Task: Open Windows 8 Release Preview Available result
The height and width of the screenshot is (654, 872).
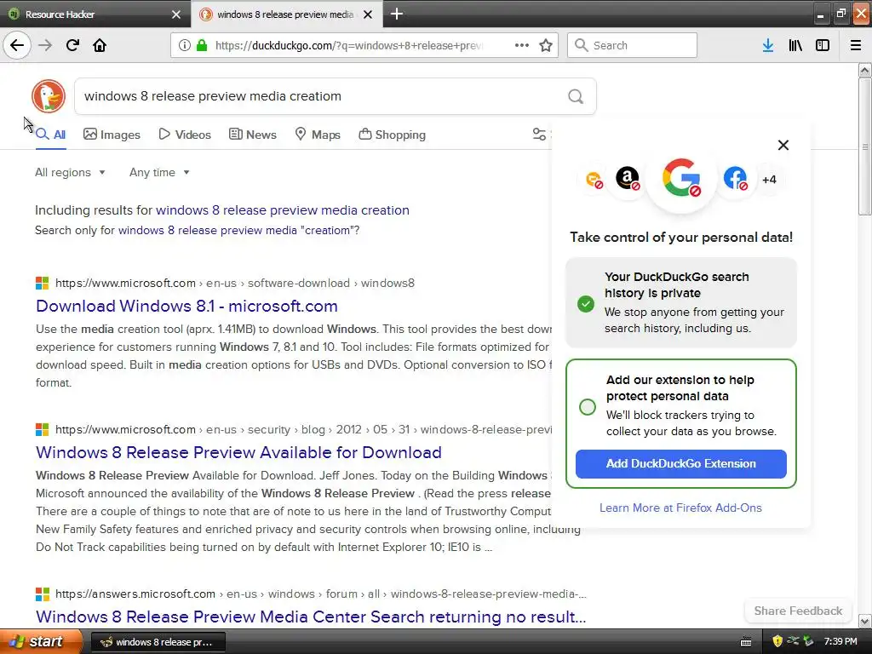Action: point(238,452)
